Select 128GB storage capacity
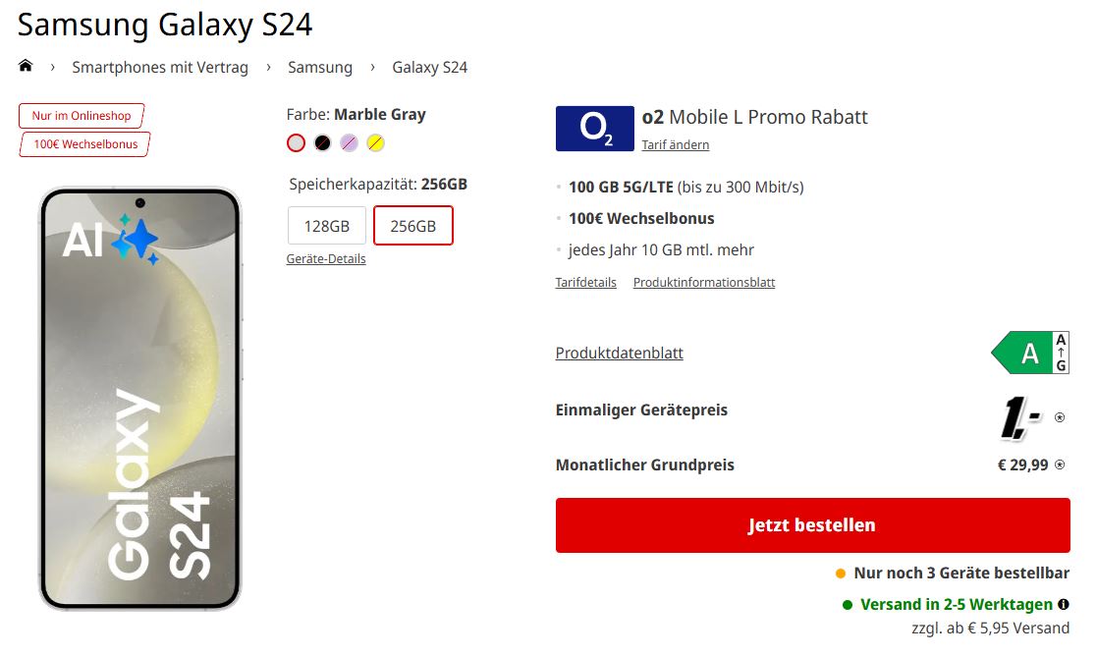This screenshot has width=1096, height=656. [326, 226]
